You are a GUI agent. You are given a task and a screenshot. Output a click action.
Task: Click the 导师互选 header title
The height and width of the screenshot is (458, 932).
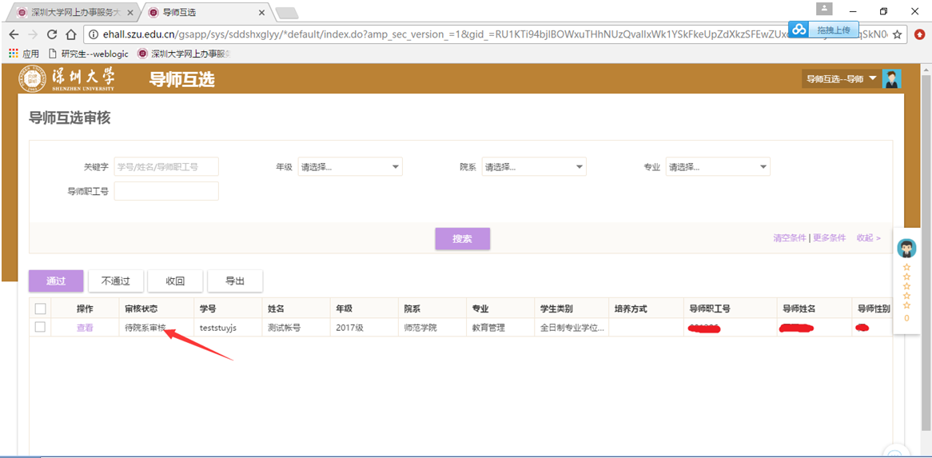pyautogui.click(x=181, y=79)
